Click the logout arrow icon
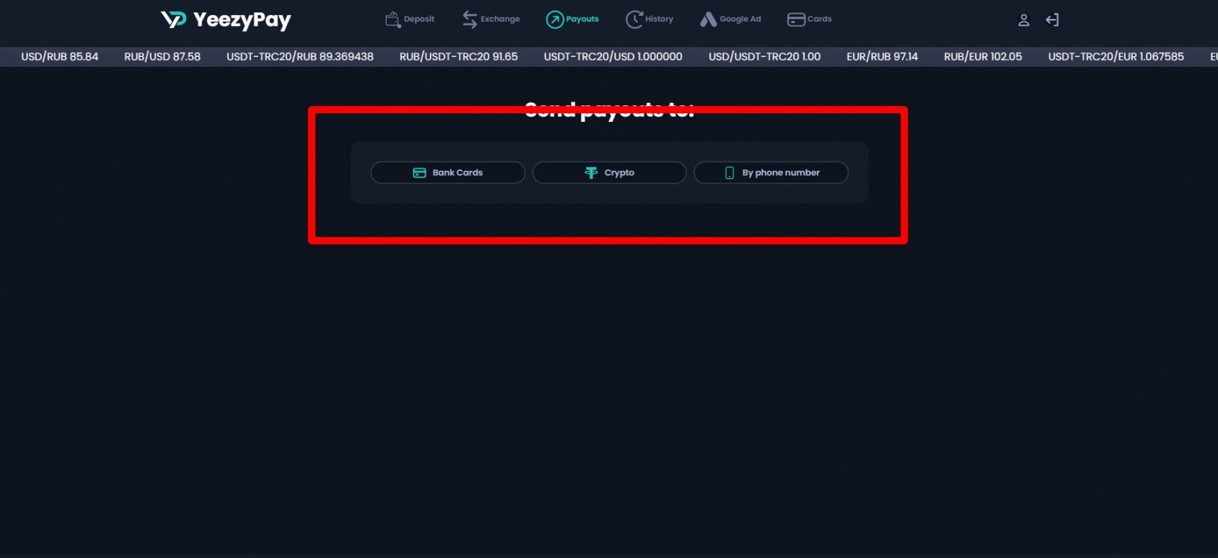Viewport: 1218px width, 558px height. click(1053, 20)
